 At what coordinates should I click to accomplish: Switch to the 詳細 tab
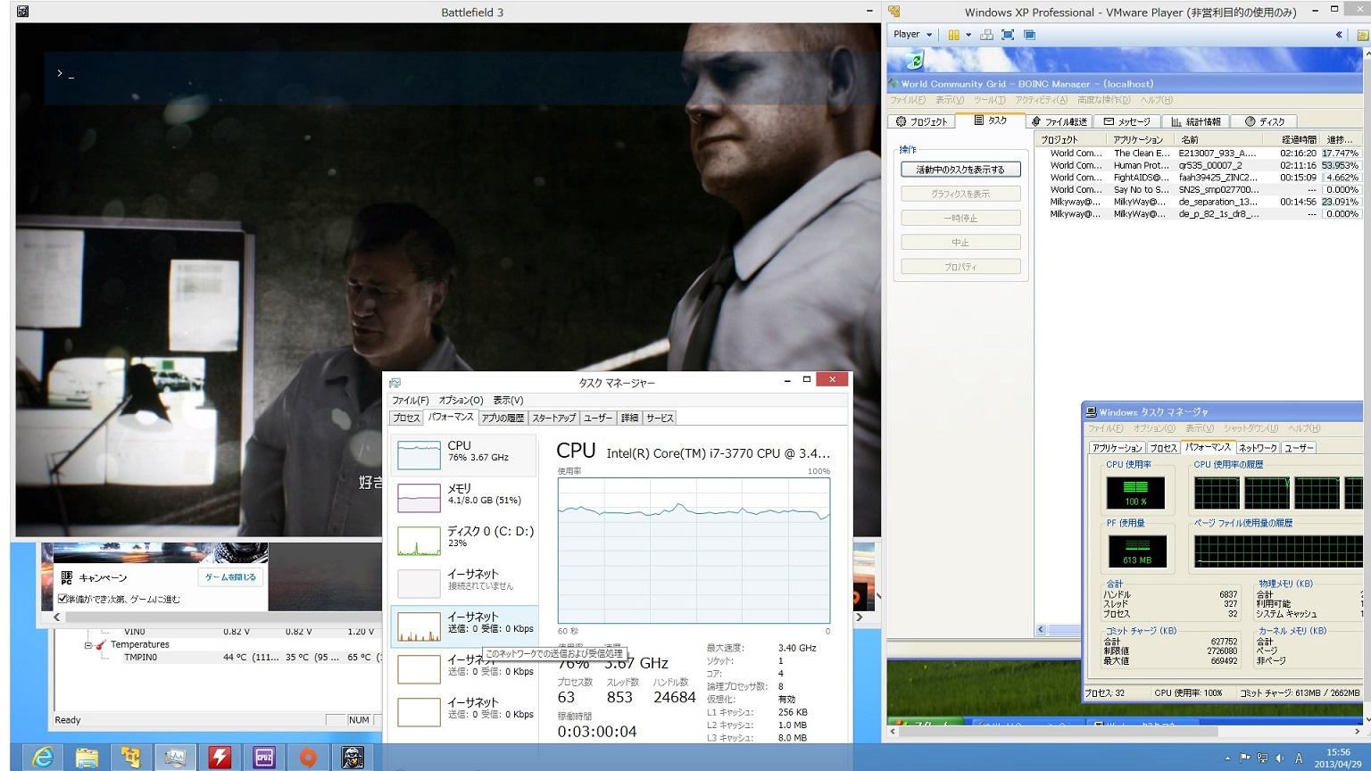click(x=629, y=418)
